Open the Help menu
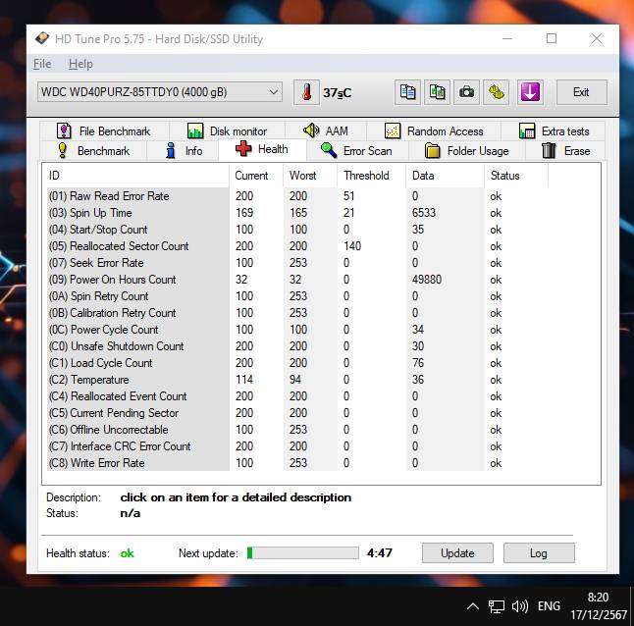Image resolution: width=634 pixels, height=626 pixels. [x=80, y=64]
